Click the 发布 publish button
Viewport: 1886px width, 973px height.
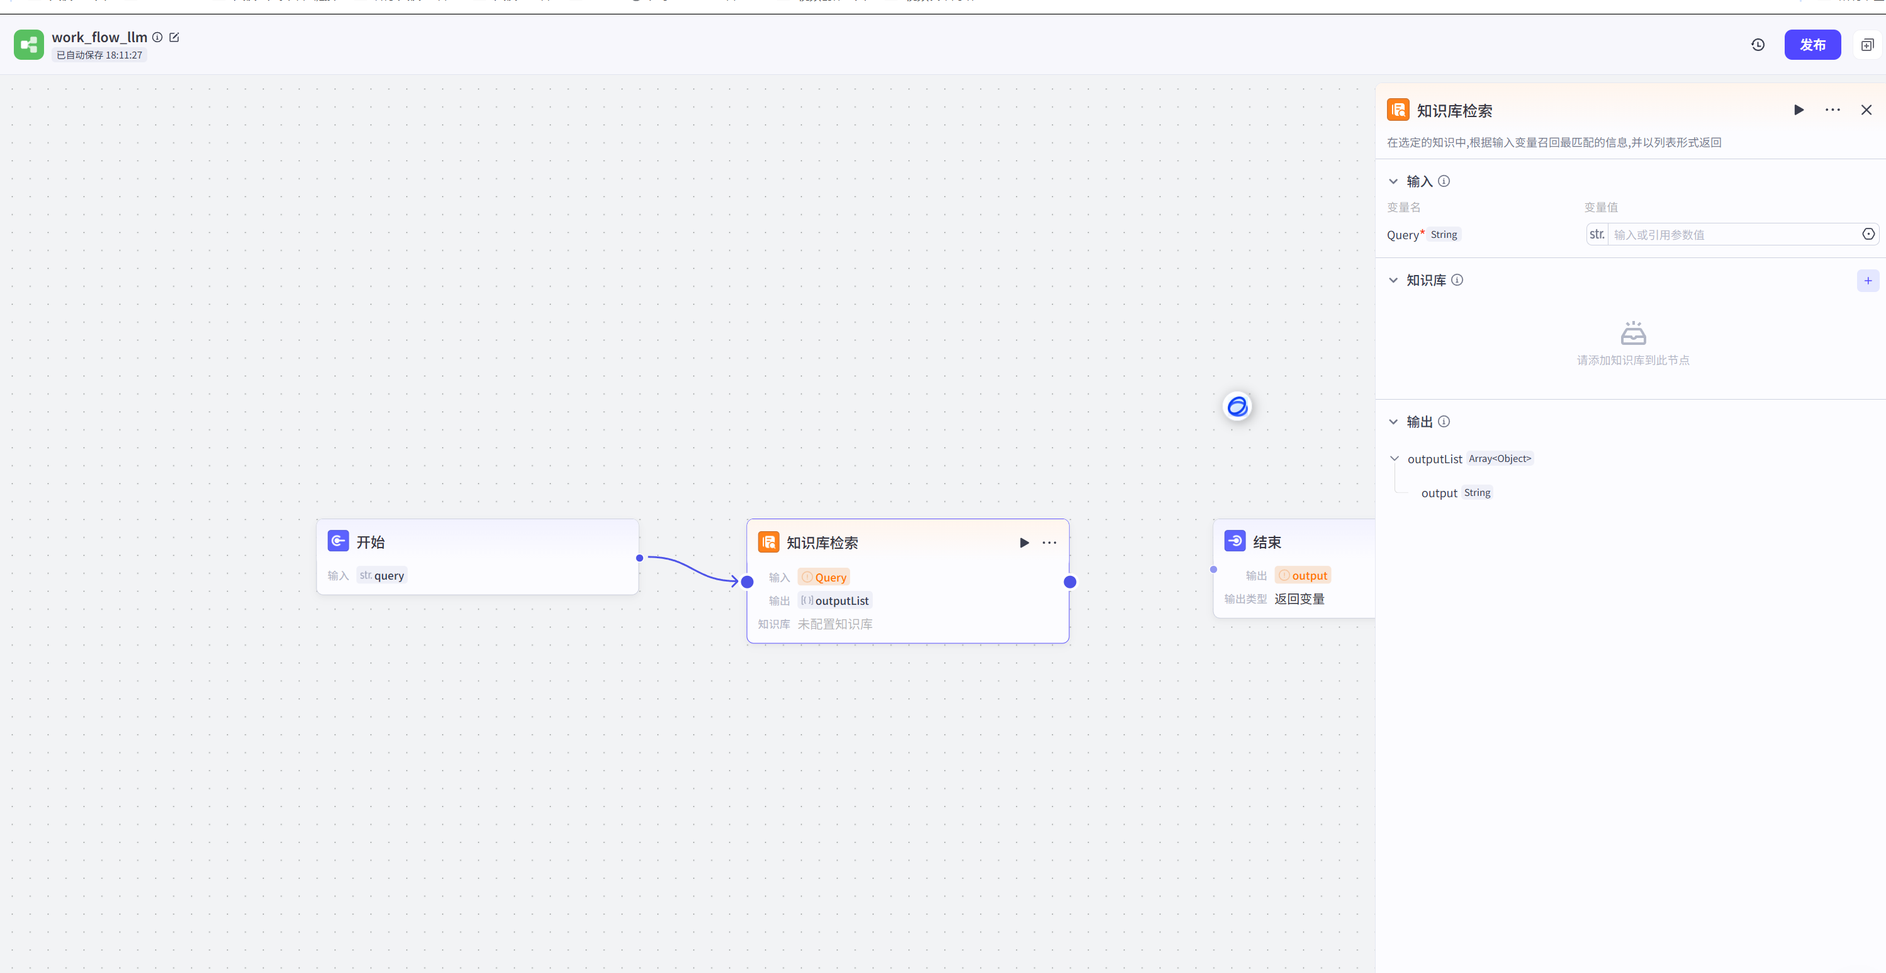tap(1812, 45)
